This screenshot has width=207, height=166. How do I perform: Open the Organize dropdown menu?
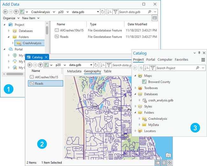point(11,18)
